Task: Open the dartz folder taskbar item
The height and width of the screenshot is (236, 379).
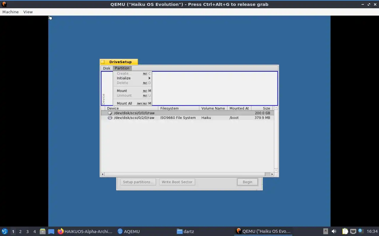Action: click(185, 231)
